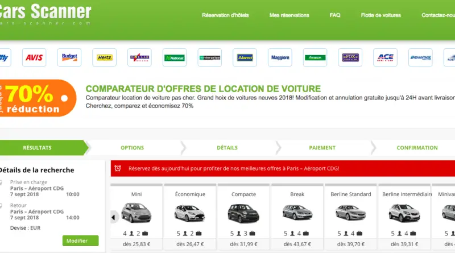
Task: Click the dès 39,31 € price
Action: 404,244
